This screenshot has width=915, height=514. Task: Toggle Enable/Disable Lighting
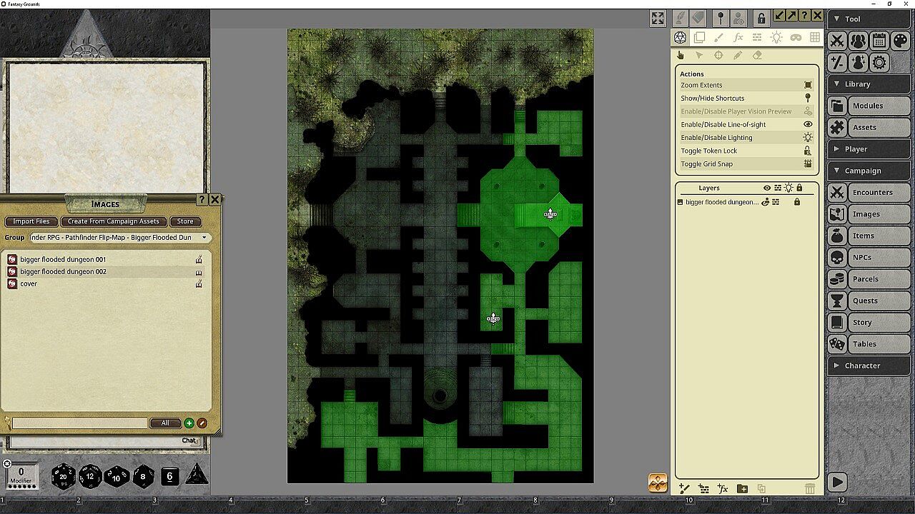point(746,138)
